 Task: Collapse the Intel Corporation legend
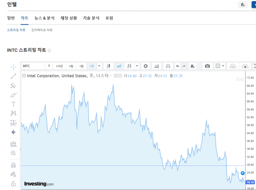24,76
